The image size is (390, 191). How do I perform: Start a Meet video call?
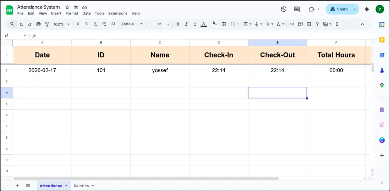[x=311, y=9]
